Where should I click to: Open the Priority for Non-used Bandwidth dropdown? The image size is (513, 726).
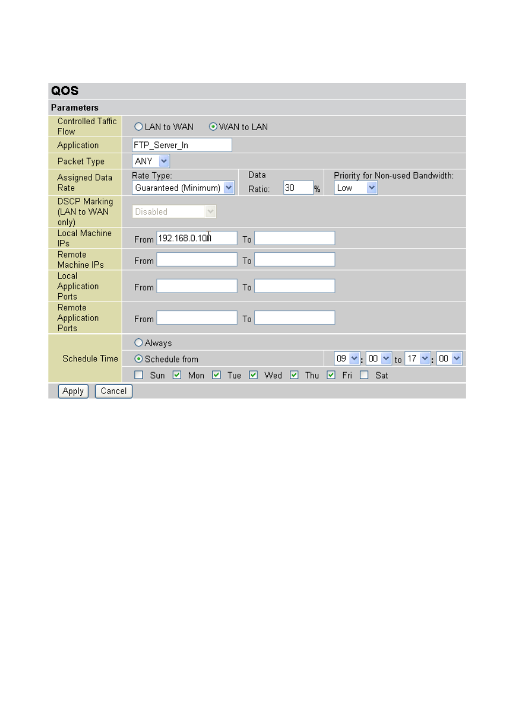356,188
